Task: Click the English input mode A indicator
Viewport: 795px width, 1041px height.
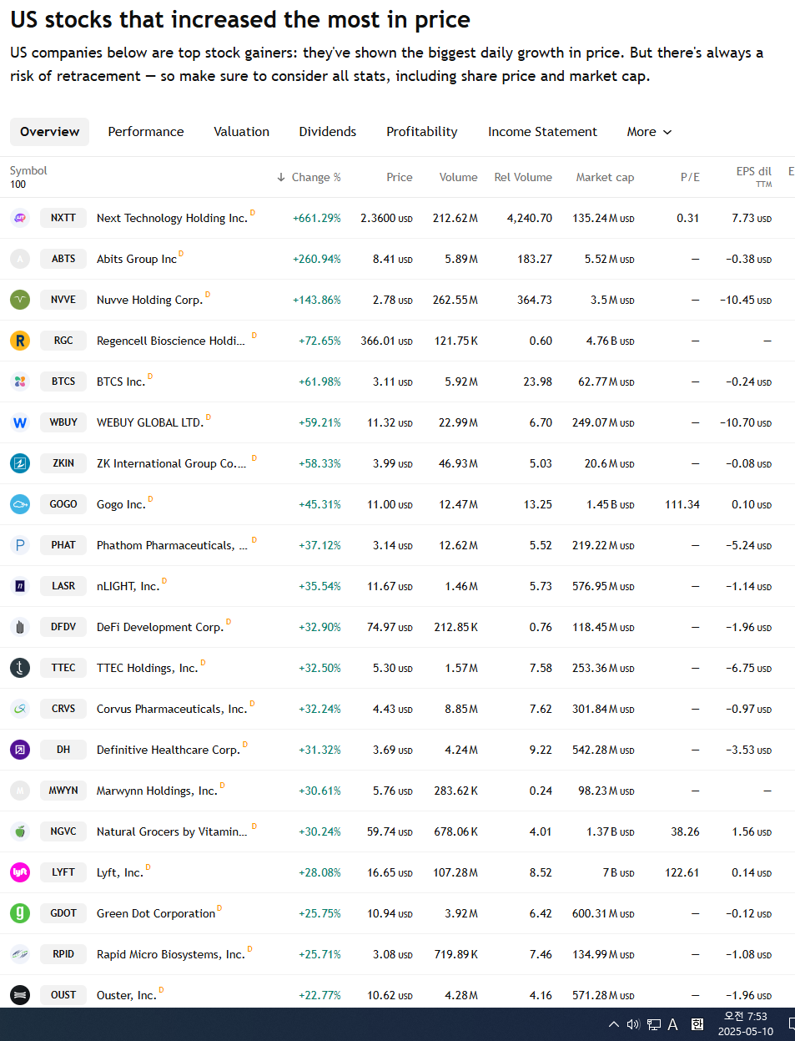Action: [673, 1024]
